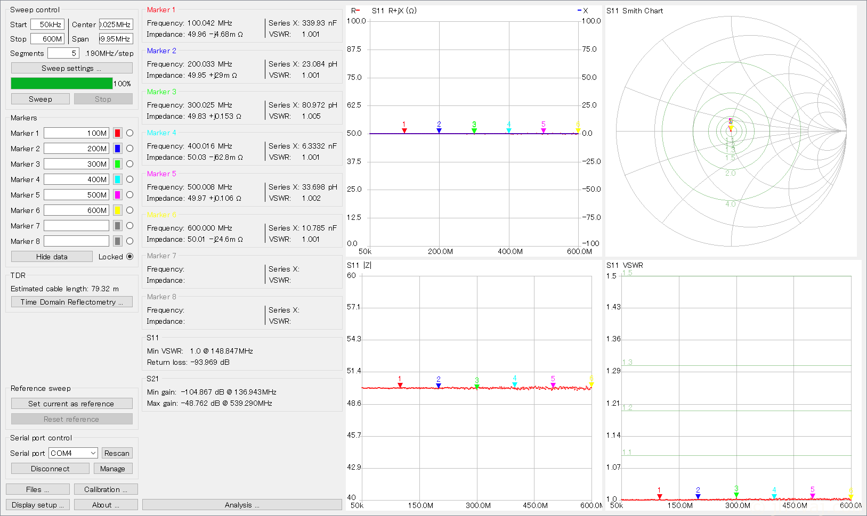The width and height of the screenshot is (867, 516).
Task: Open the About dialog
Action: pos(106,505)
